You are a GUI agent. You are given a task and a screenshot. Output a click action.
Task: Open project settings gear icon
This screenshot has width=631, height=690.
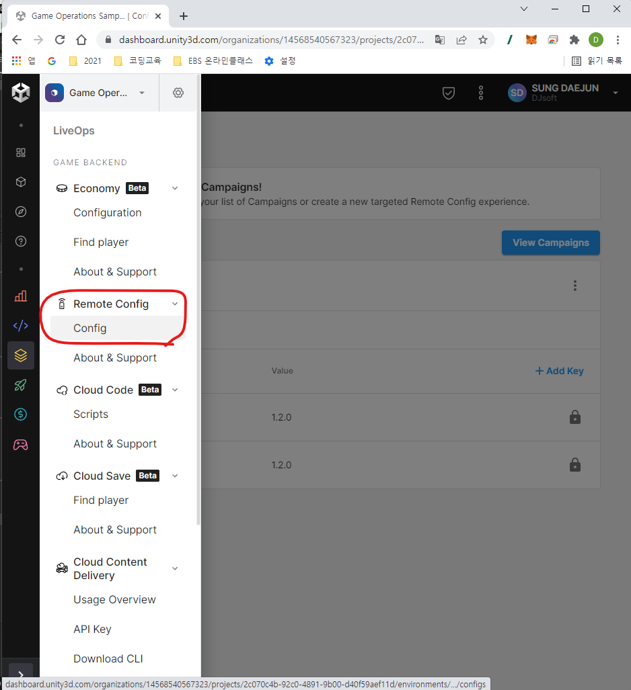[178, 93]
